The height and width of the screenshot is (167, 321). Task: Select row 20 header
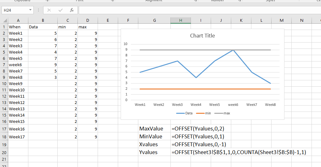tap(4, 153)
